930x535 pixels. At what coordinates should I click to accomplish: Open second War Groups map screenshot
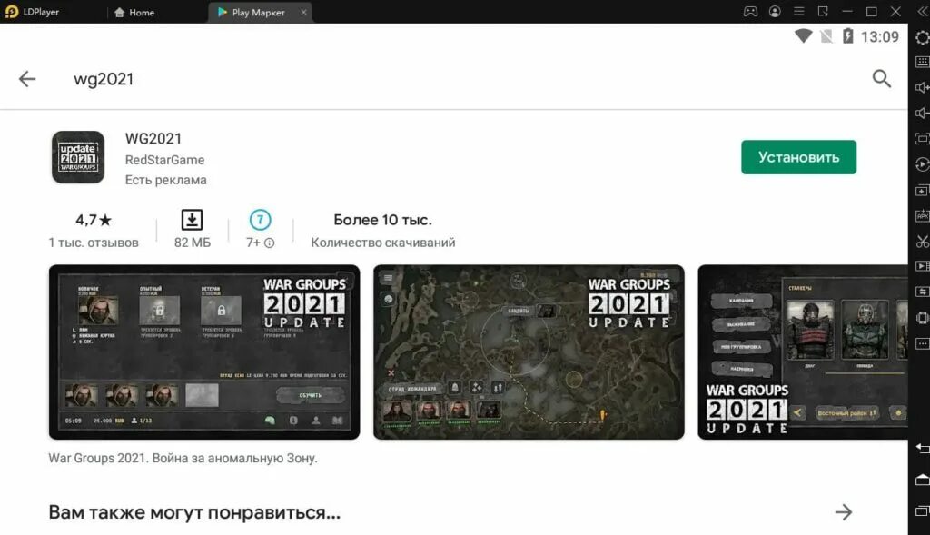pyautogui.click(x=529, y=352)
